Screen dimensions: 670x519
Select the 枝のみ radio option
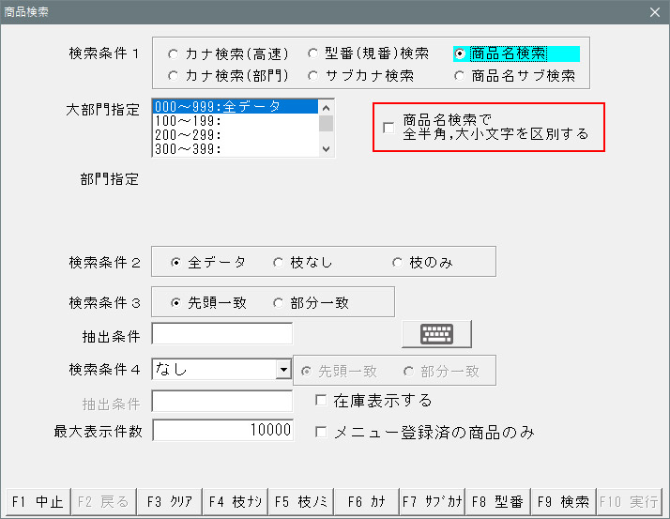point(397,263)
